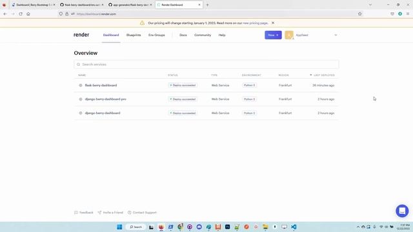
Task: Click Invite a Friend footer link
Action: (110, 213)
